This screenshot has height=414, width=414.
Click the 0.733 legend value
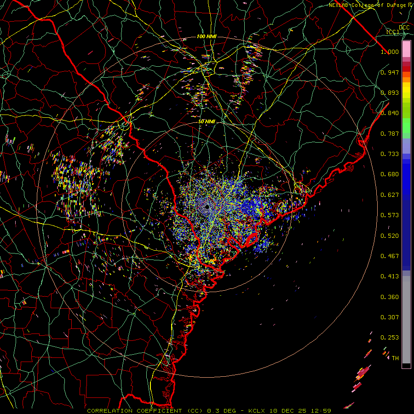(390, 154)
